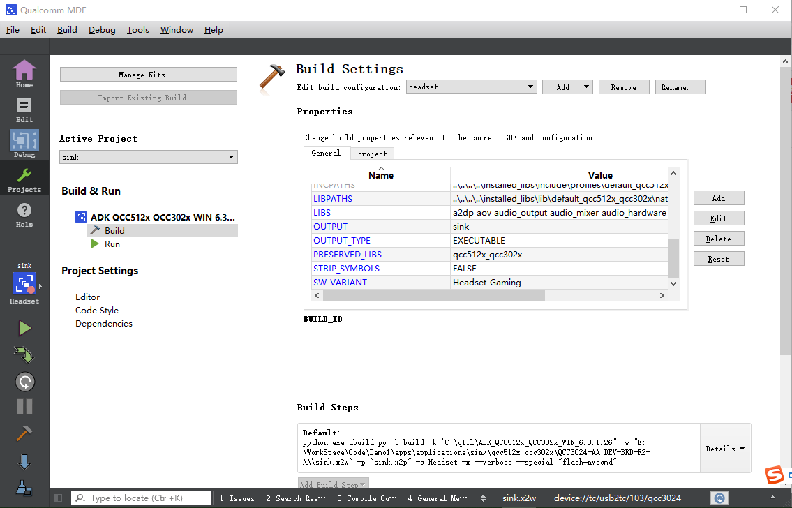Screen dimensions: 792x508
Task: Toggle sidebar icon in status bar
Action: coord(58,498)
